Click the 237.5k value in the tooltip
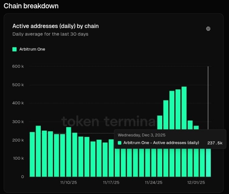Screen dimensions: 229x194 click(x=215, y=143)
